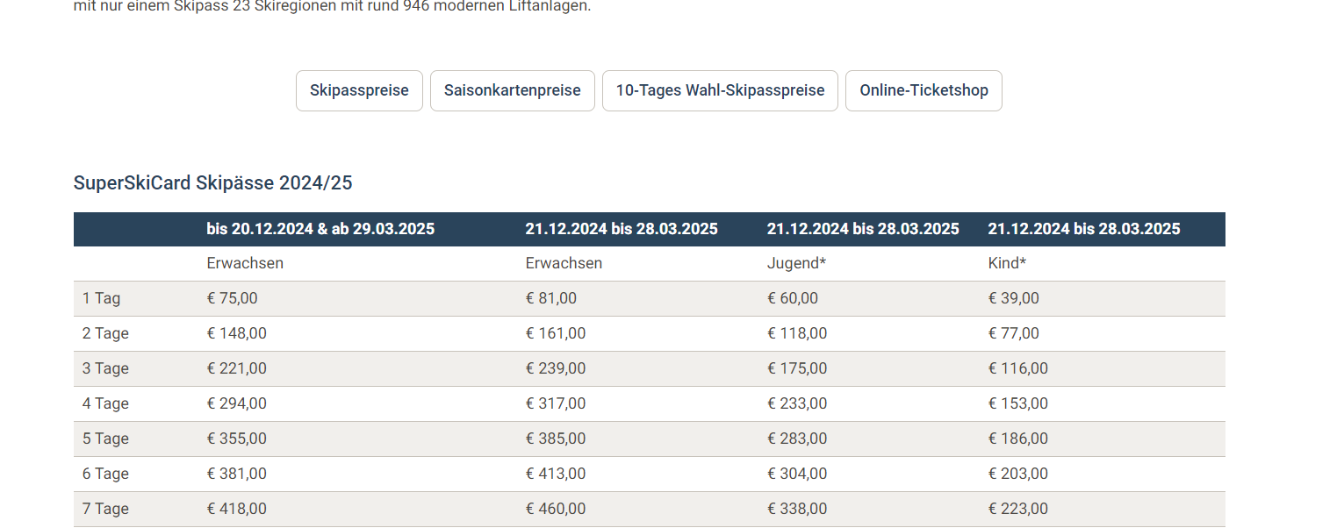This screenshot has width=1344, height=528.
Task: Click the € 148,00 two-day price
Action: click(x=237, y=333)
